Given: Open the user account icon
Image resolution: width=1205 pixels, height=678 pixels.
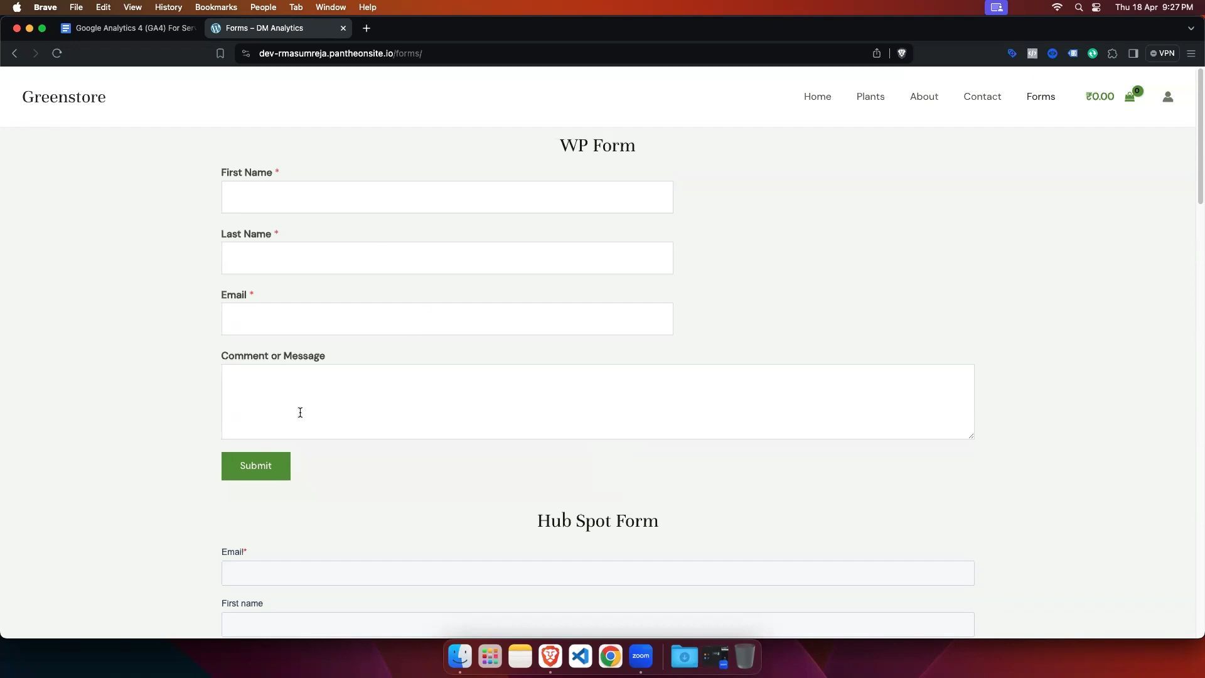Looking at the screenshot, I should point(1167,97).
